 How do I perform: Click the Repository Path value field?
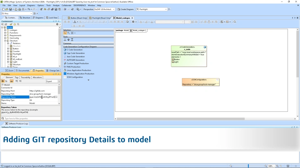tap(43, 94)
